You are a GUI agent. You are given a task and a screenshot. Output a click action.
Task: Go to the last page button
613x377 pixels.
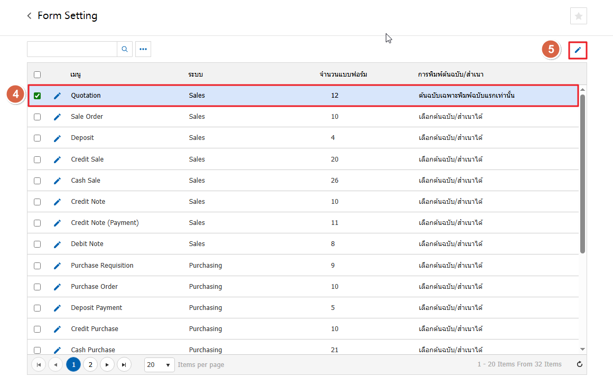coord(124,364)
